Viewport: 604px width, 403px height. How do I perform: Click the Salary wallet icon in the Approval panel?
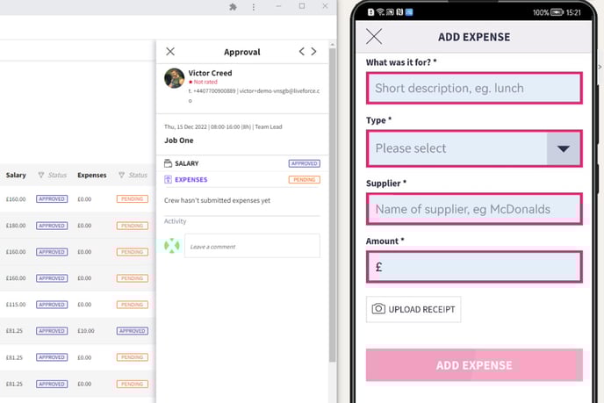pos(168,163)
